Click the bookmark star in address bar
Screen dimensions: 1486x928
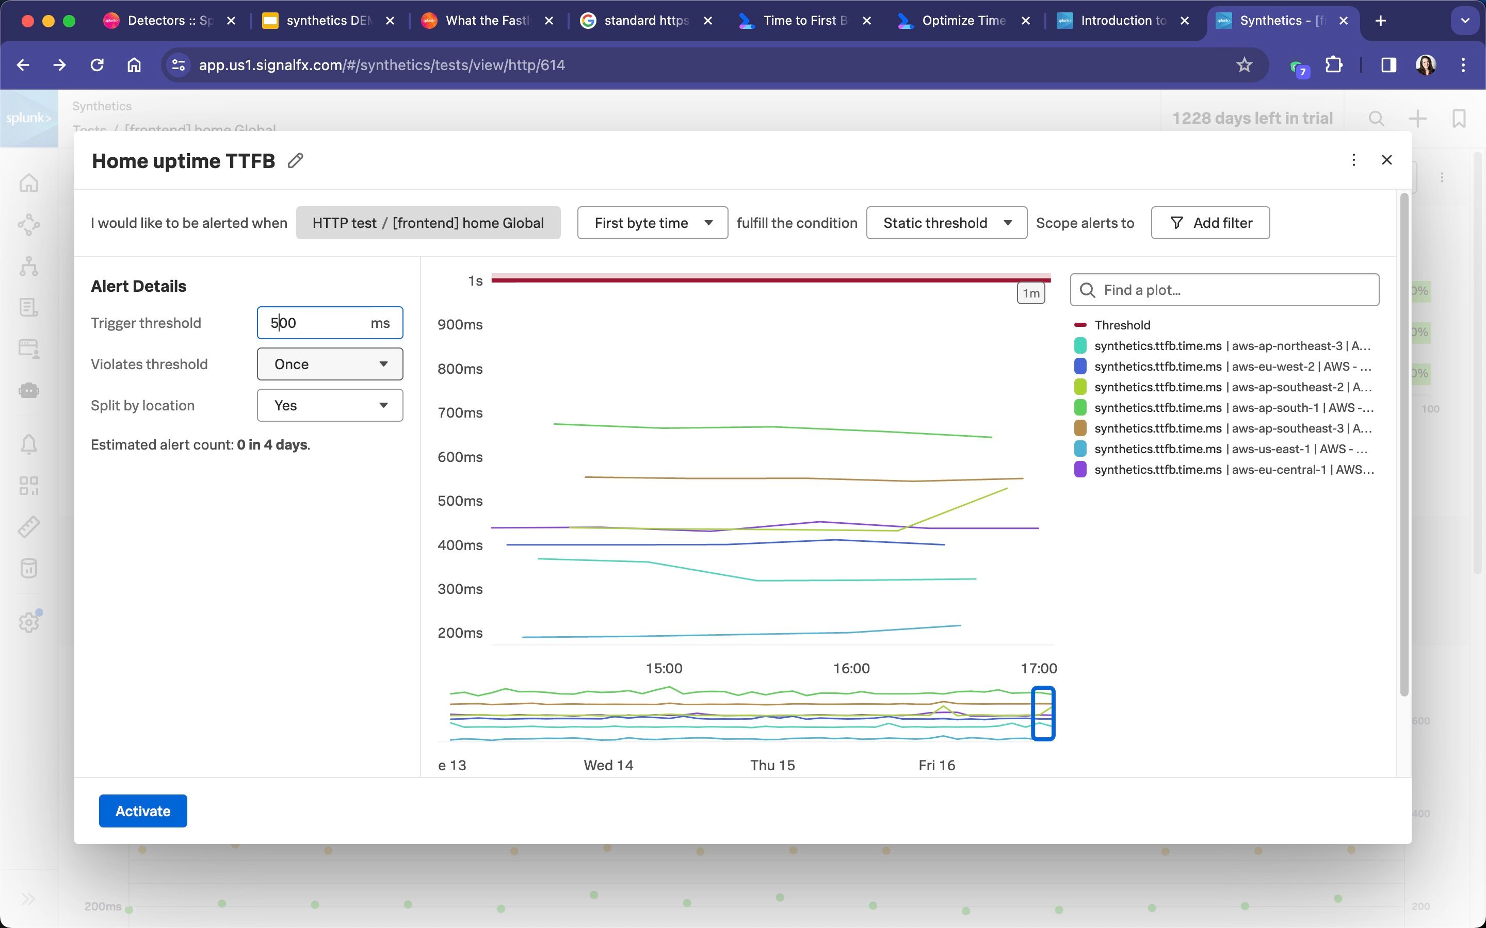1243,65
